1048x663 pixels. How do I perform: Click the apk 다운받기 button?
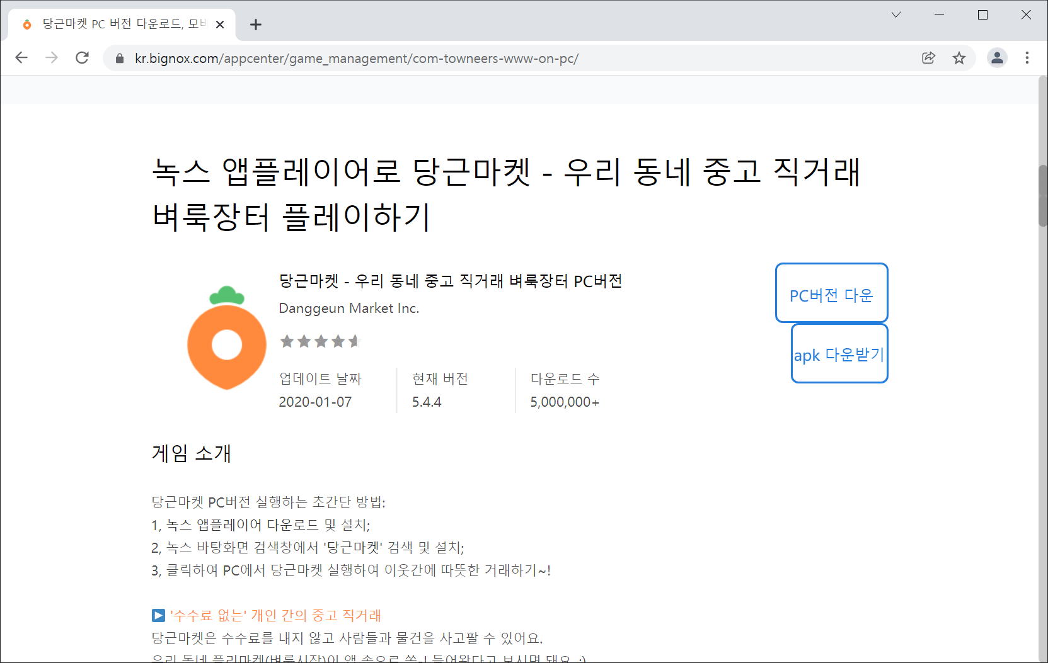839,353
